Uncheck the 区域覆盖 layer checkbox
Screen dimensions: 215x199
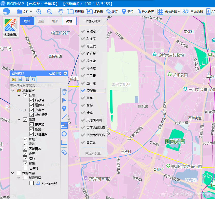pyautogui.click(x=25, y=149)
